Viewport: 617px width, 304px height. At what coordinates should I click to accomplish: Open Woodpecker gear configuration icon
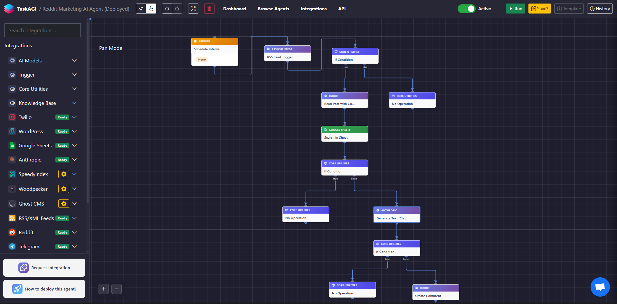(x=64, y=189)
